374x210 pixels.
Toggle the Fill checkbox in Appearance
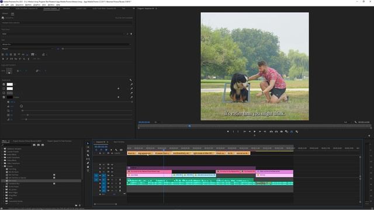coord(4,84)
